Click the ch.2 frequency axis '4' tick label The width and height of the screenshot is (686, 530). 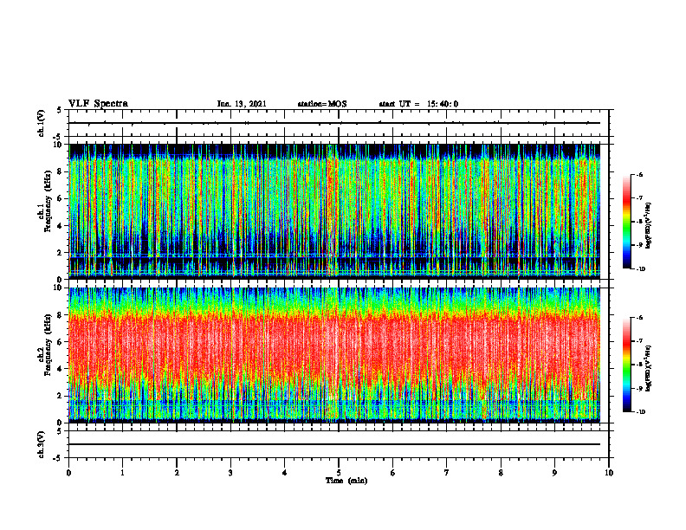pos(60,369)
